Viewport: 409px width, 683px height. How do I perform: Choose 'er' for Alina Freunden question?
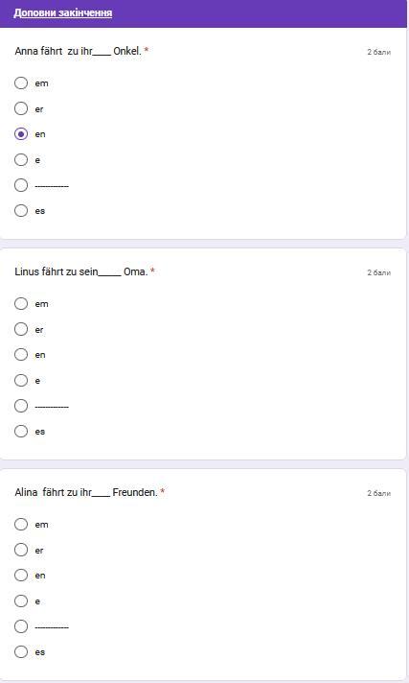point(21,550)
